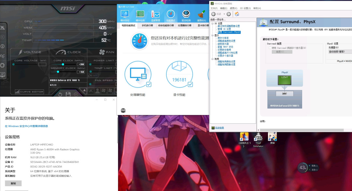
Task: Collapse the 3D 设置 tree node
Action: click(213, 24)
